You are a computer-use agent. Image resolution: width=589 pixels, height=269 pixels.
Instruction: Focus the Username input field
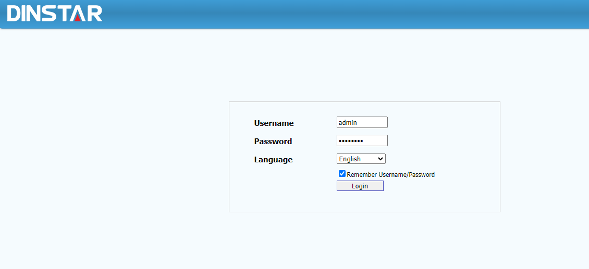pyautogui.click(x=362, y=122)
